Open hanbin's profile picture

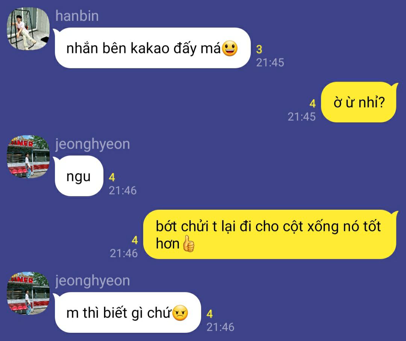(x=28, y=29)
